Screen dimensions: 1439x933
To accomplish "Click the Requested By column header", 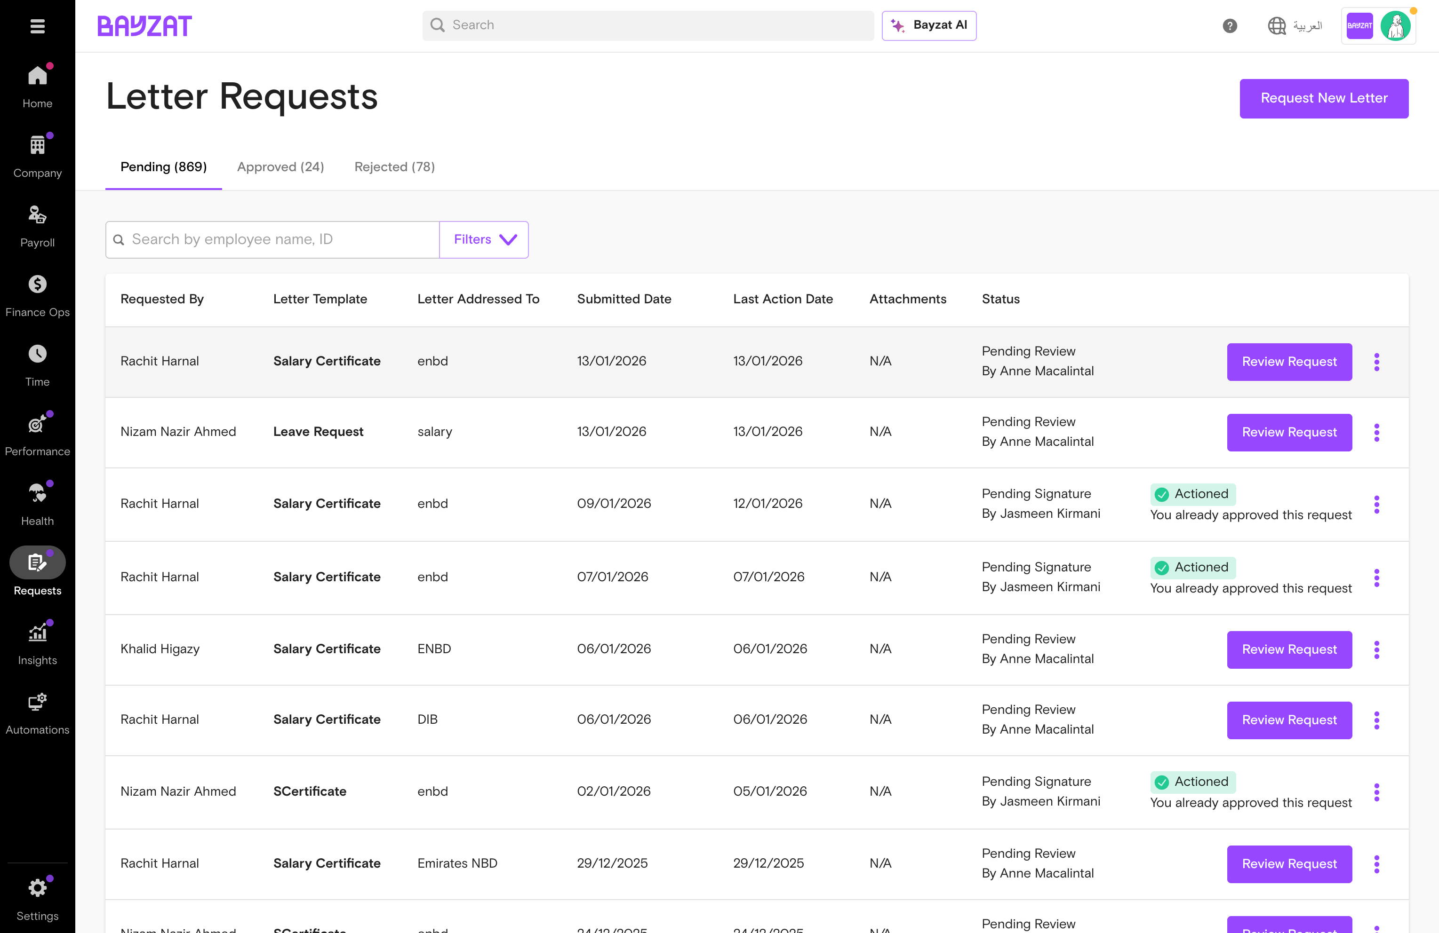I will tap(162, 299).
